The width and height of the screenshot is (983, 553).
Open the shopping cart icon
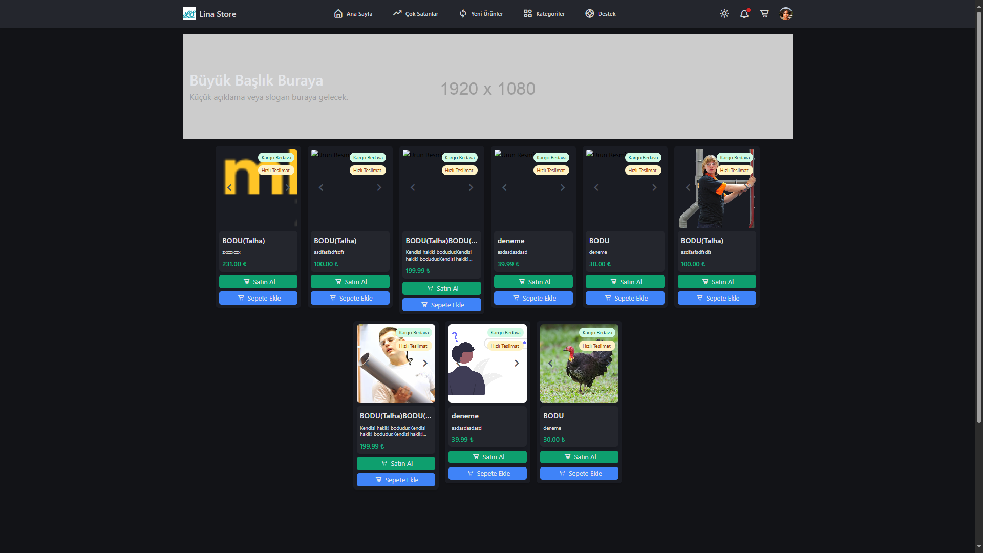pyautogui.click(x=764, y=14)
